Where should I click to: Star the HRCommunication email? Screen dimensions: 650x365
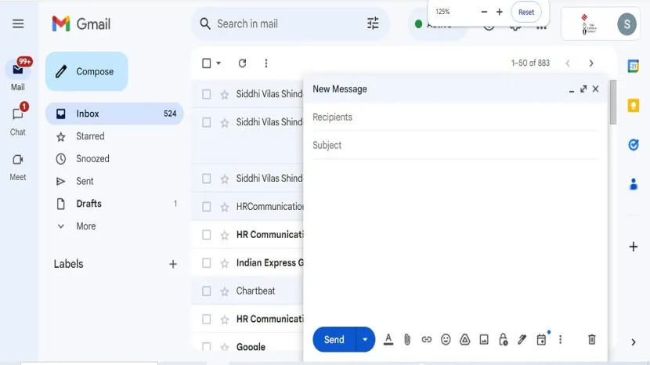[x=225, y=207]
